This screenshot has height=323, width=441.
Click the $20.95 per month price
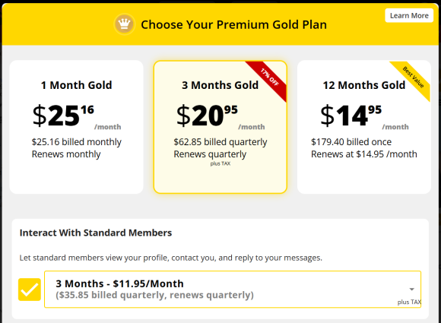(220, 116)
